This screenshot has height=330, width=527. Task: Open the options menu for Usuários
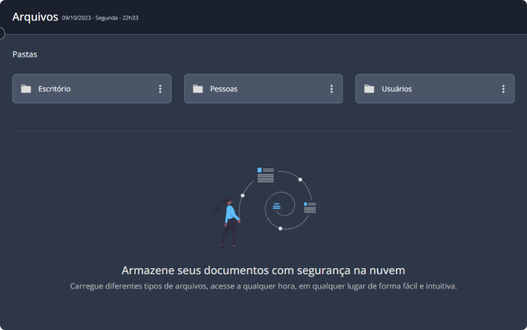[503, 89]
